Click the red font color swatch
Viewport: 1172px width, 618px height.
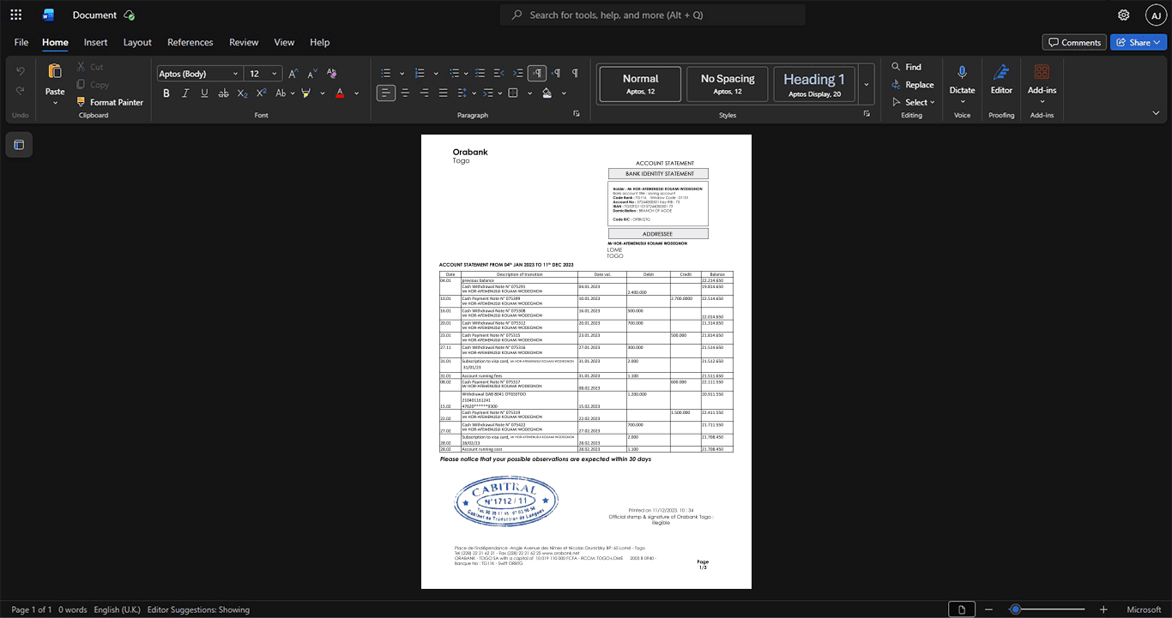tap(340, 93)
